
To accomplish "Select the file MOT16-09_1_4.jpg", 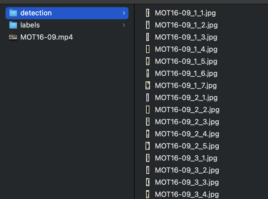I will click(x=186, y=49).
